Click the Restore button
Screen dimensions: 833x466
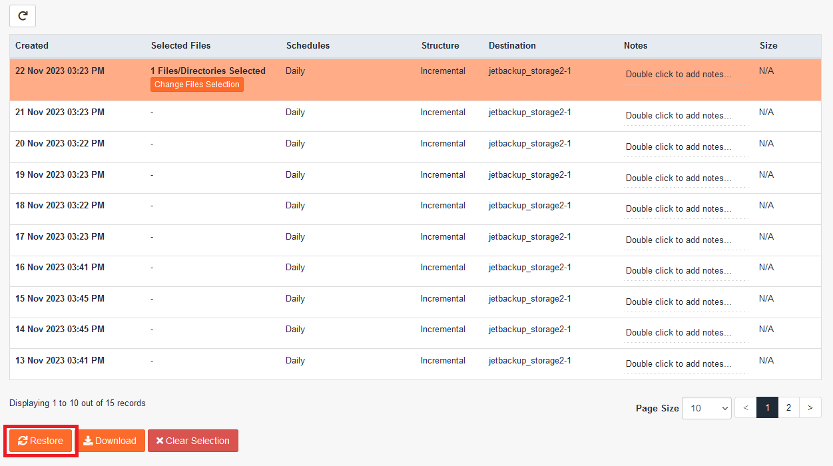[x=41, y=441]
